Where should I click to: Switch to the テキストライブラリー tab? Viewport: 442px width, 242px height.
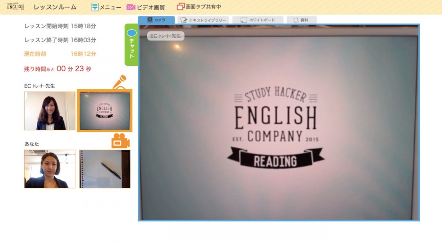(x=203, y=20)
